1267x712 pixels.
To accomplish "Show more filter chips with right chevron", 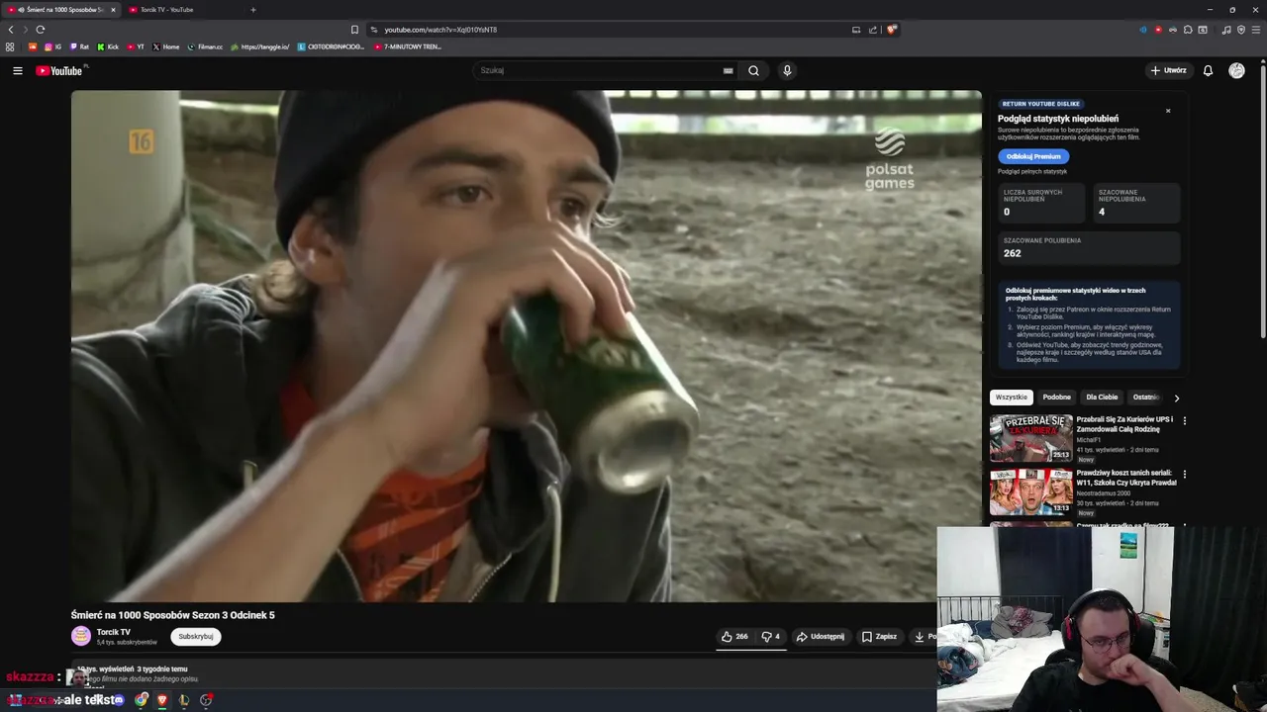I will (1176, 398).
